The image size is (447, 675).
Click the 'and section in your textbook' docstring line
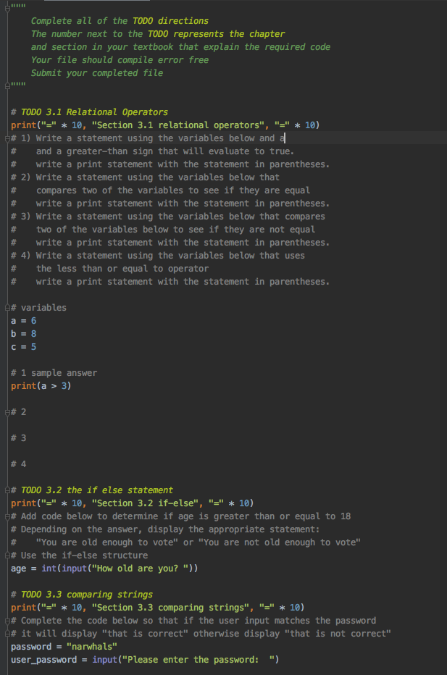click(x=180, y=47)
